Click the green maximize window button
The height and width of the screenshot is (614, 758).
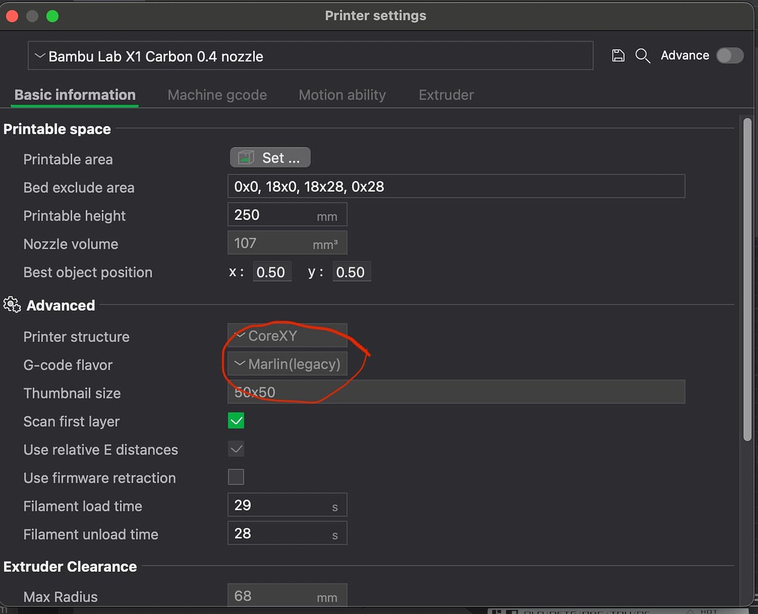(53, 16)
